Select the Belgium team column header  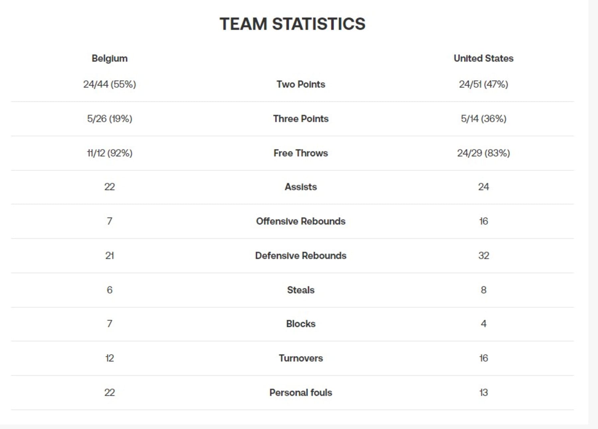click(110, 58)
